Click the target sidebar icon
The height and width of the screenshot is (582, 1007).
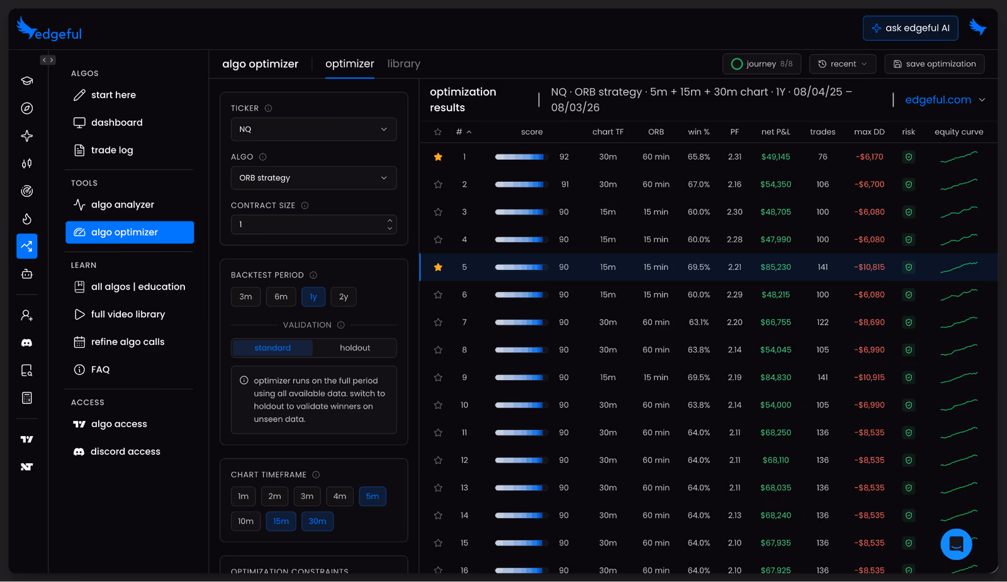[26, 191]
